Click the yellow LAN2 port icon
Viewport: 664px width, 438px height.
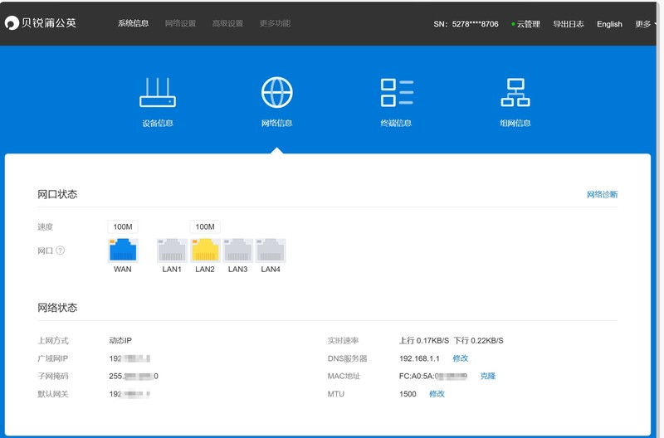point(205,250)
